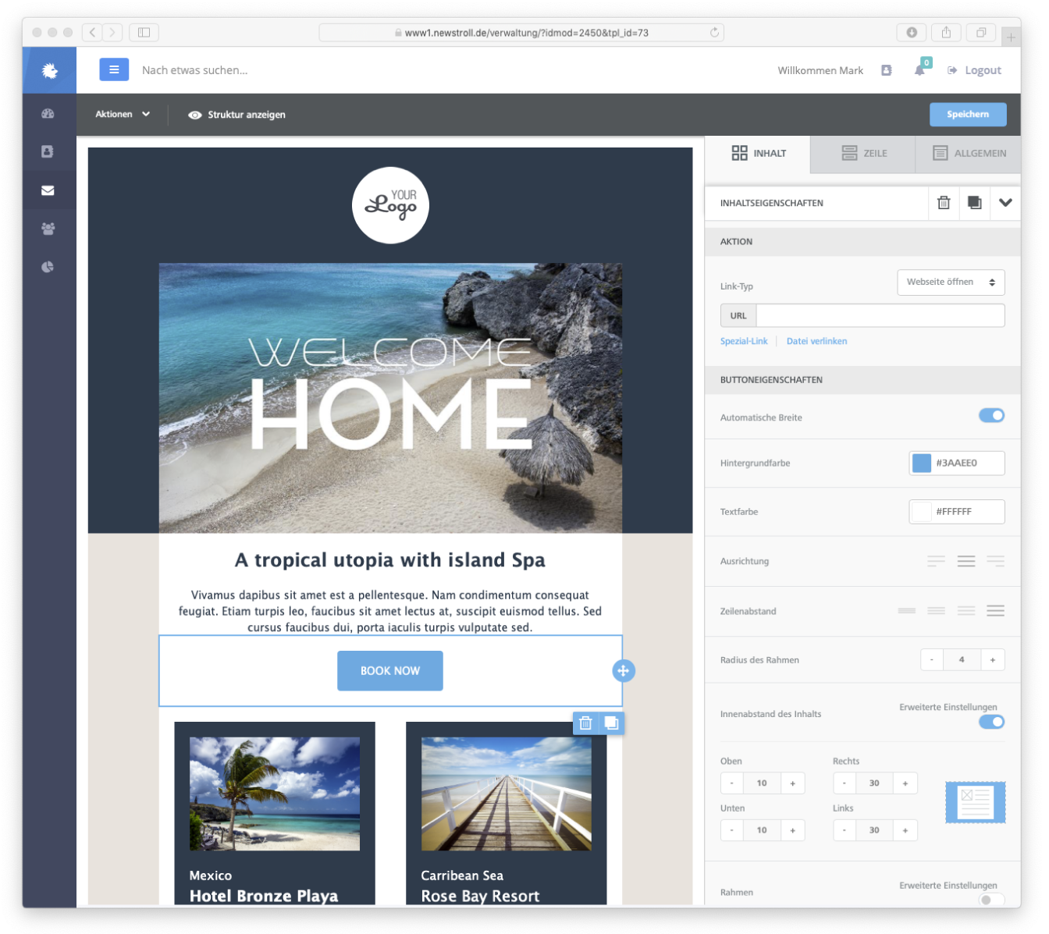The image size is (1049, 934).
Task: Choose the tightest Zeilenabstand option
Action: tap(907, 611)
